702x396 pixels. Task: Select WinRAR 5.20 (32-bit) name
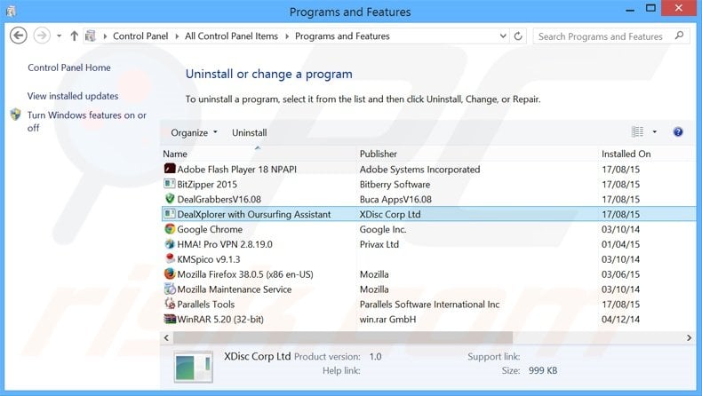coord(220,319)
